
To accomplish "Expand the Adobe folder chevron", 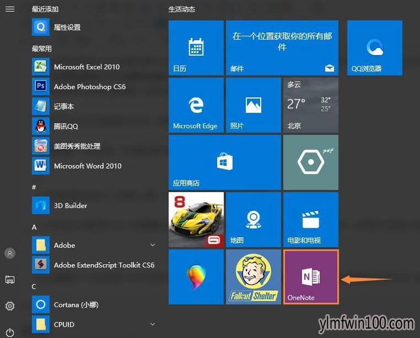I will pyautogui.click(x=153, y=245).
